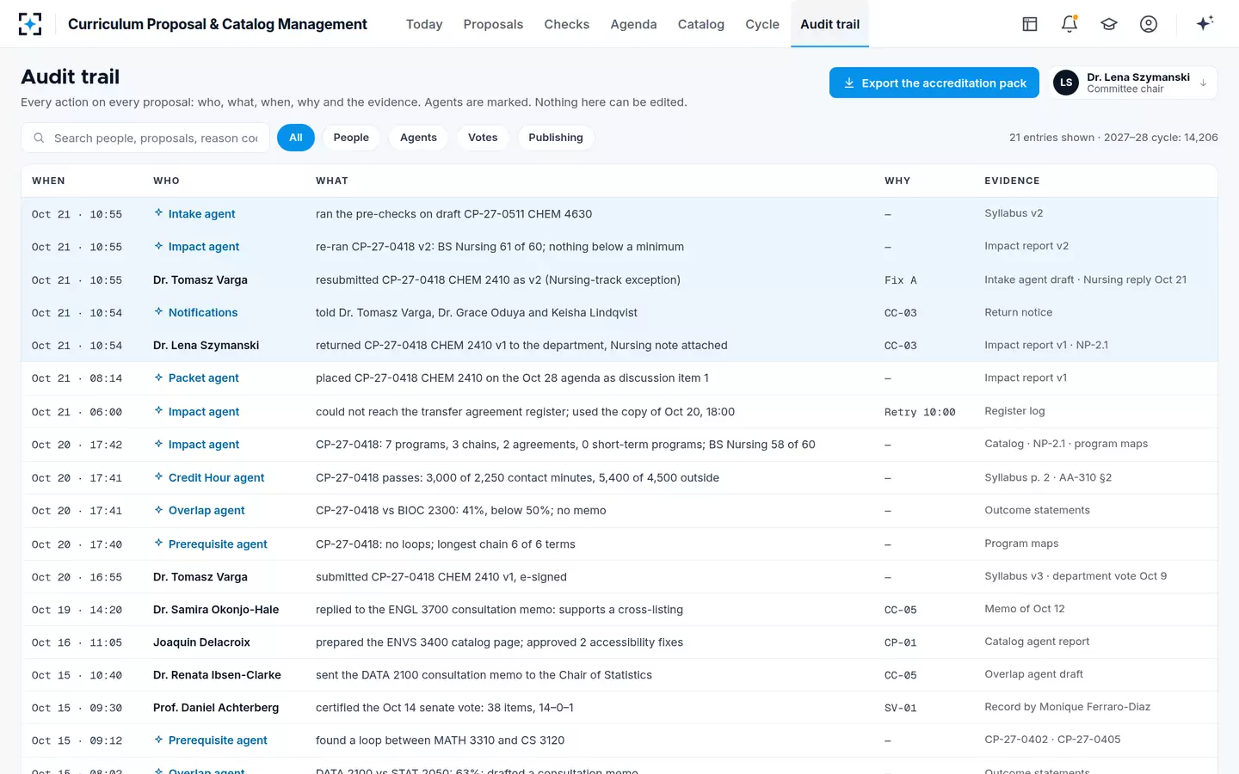Click 'Dr. Samira Okonjo-Hale' in the Who column
This screenshot has width=1239, height=774.
pos(216,610)
